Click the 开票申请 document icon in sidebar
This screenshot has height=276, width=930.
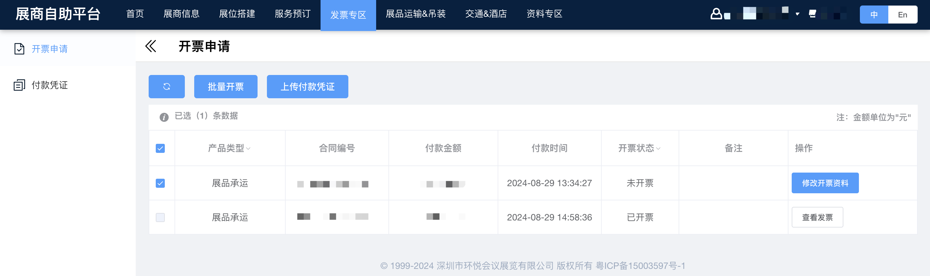point(19,49)
